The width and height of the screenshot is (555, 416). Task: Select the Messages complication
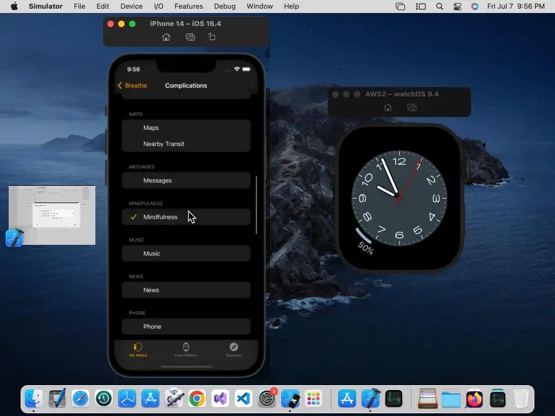tap(186, 180)
